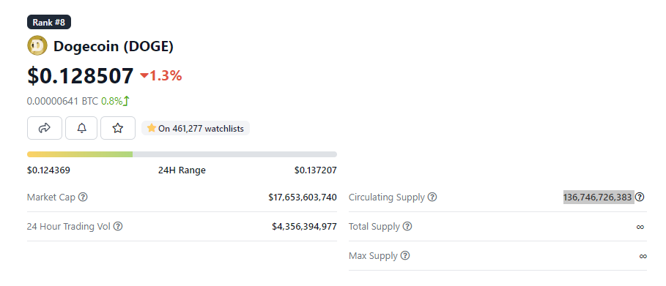Click the 24H Range progress bar
This screenshot has width=666, height=286.
182,154
